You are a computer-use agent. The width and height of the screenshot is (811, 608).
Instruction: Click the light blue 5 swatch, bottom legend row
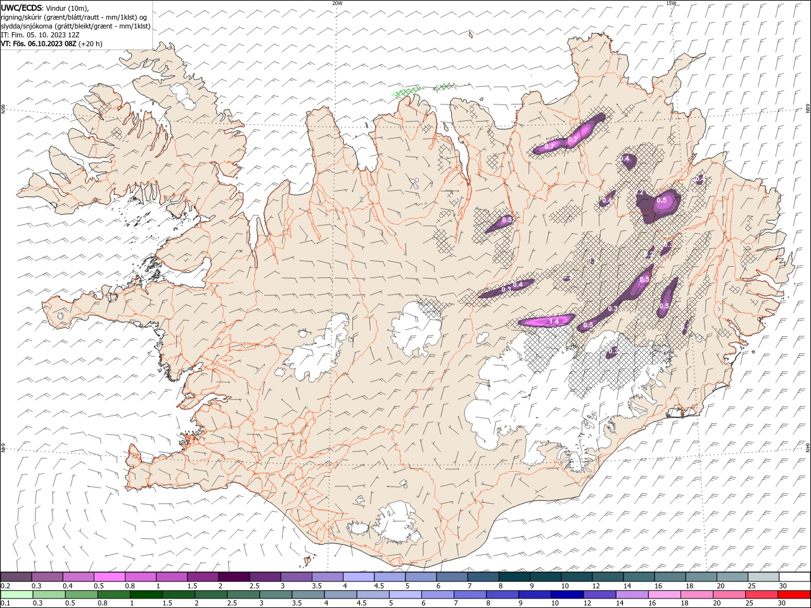(x=405, y=595)
